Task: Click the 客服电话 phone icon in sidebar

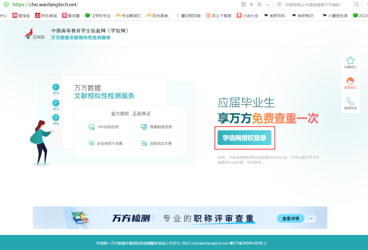Action: click(x=350, y=101)
